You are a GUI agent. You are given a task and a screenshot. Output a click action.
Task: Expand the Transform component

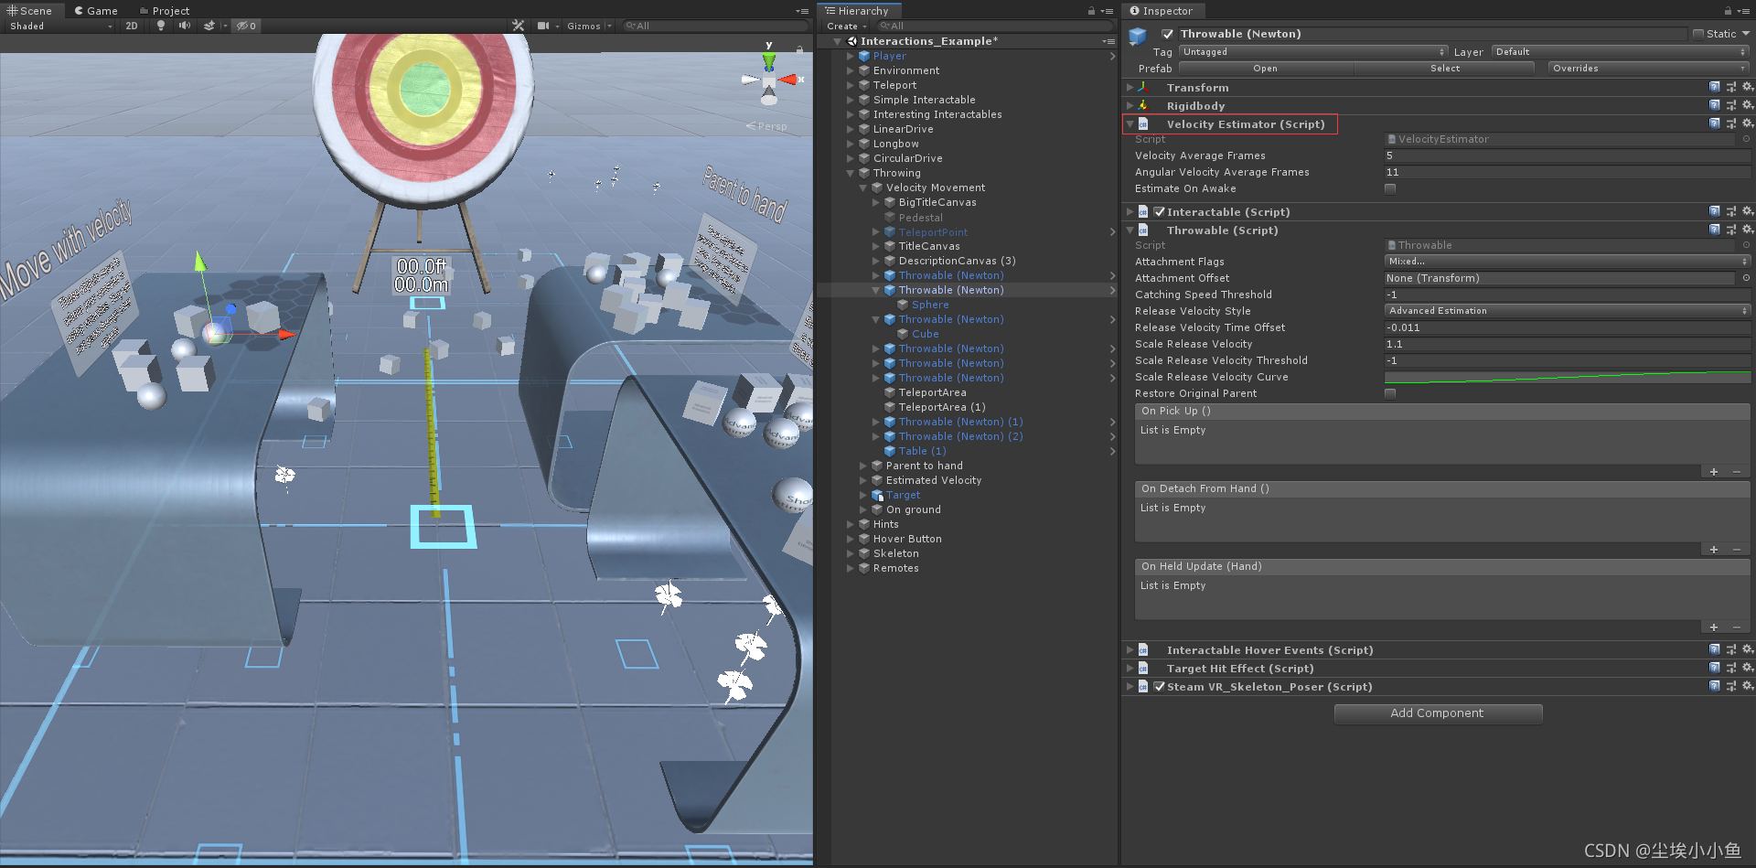1130,87
